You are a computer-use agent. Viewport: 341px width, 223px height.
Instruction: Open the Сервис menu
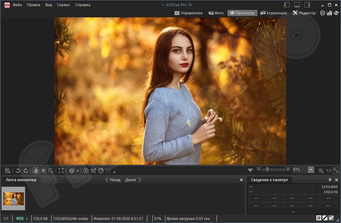click(x=63, y=5)
